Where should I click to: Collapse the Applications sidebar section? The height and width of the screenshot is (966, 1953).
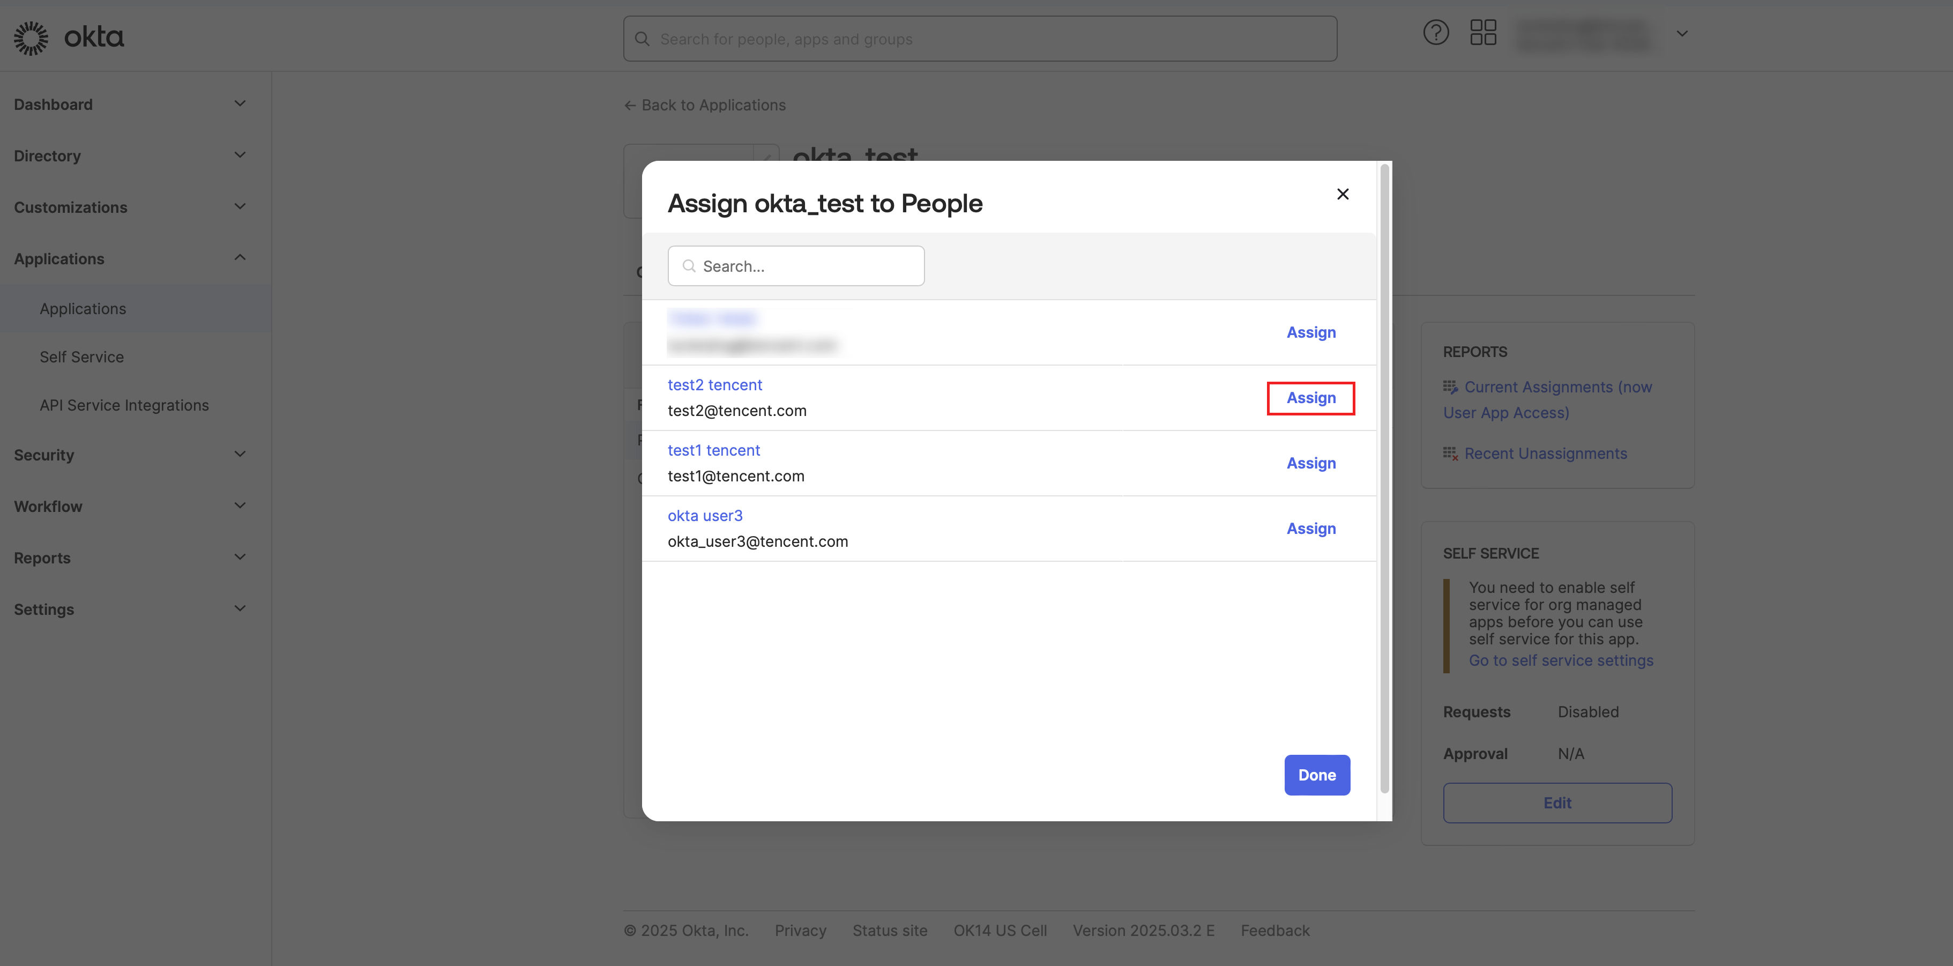coord(240,258)
